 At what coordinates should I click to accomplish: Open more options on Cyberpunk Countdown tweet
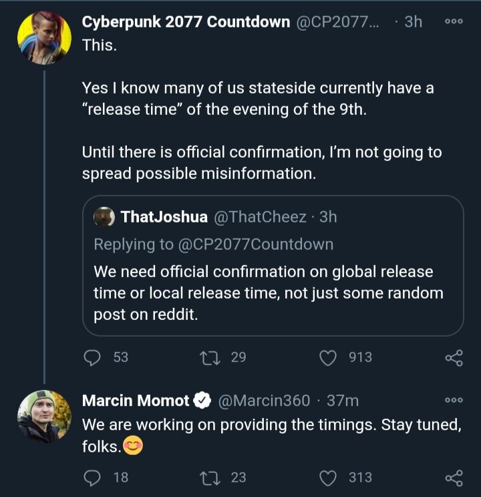454,21
